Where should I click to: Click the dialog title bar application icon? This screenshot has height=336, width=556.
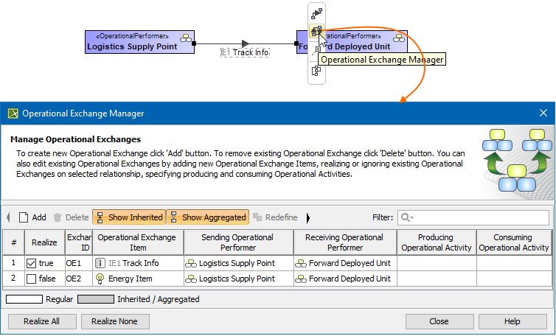coord(13,113)
